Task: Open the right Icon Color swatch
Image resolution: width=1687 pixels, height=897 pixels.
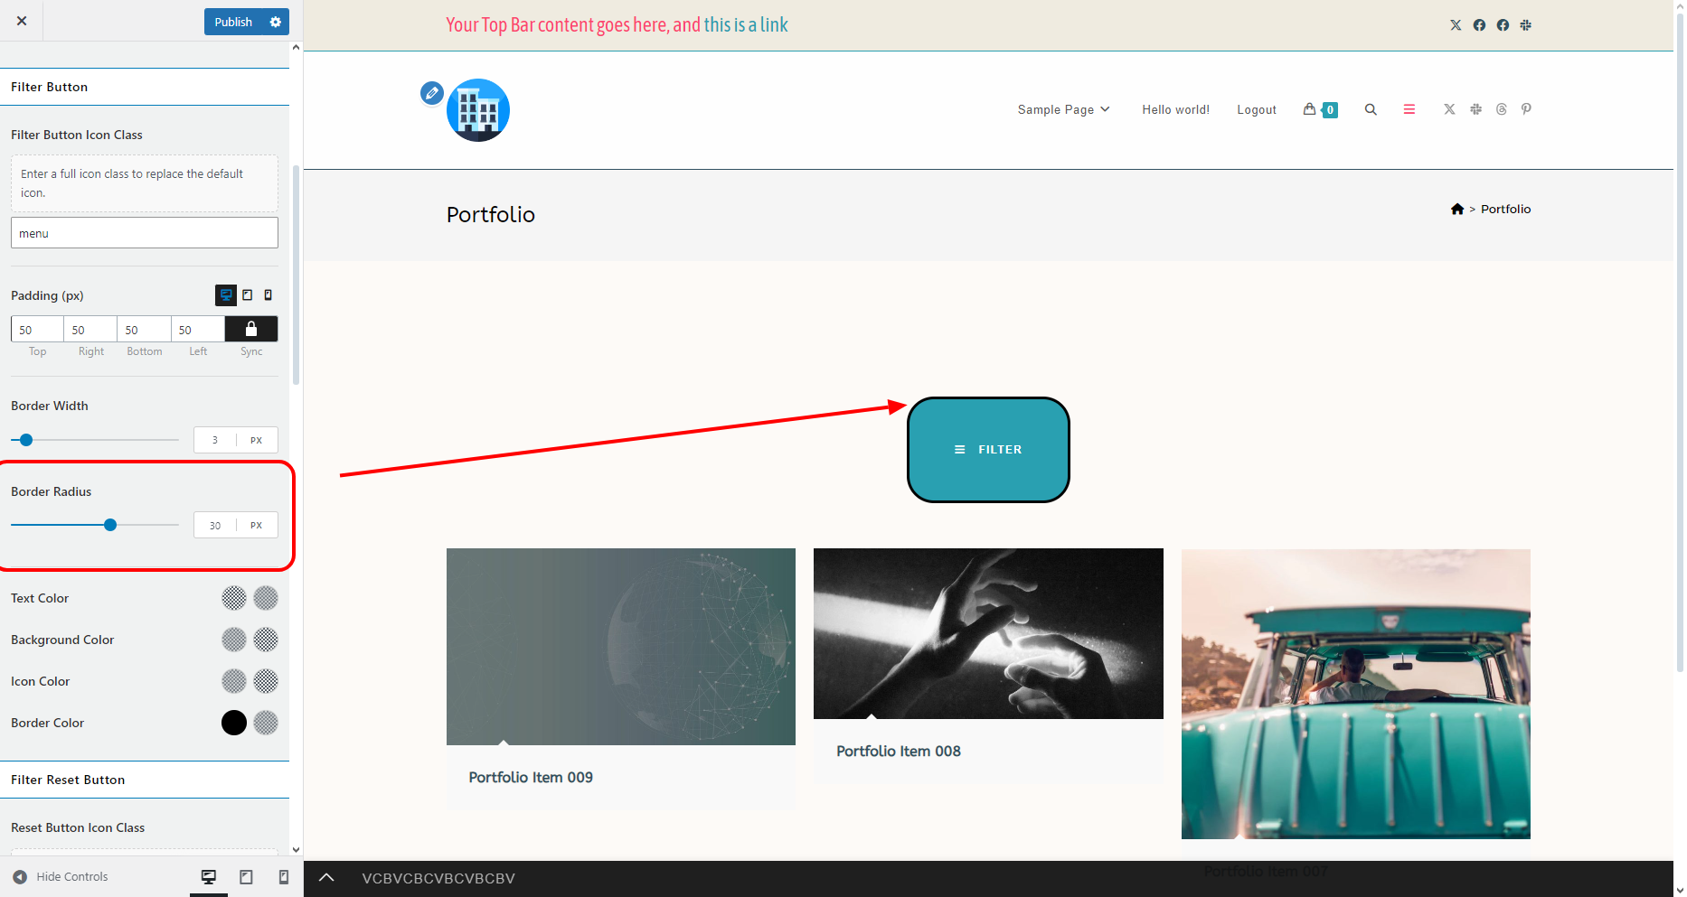Action: 266,681
